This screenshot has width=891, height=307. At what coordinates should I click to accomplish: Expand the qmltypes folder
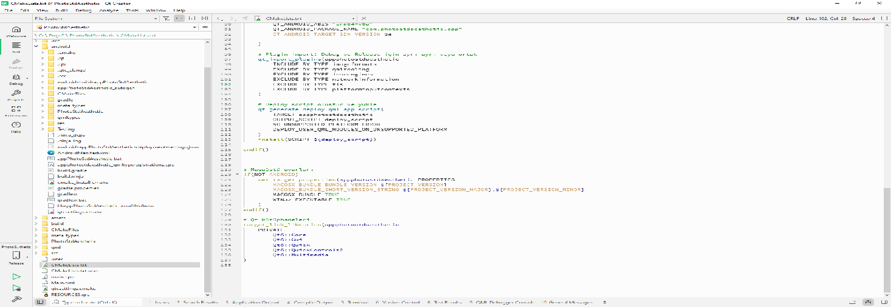tap(43, 117)
